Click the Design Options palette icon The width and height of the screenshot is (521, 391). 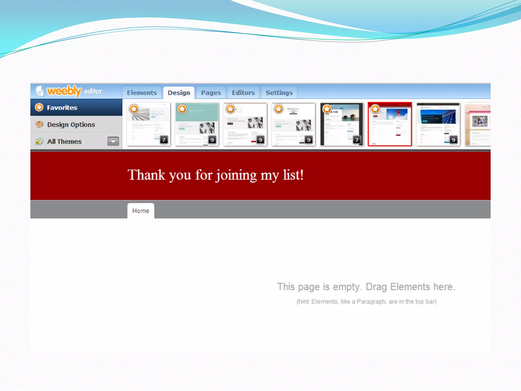click(x=39, y=124)
